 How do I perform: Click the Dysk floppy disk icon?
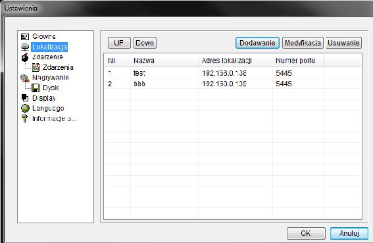[36, 88]
